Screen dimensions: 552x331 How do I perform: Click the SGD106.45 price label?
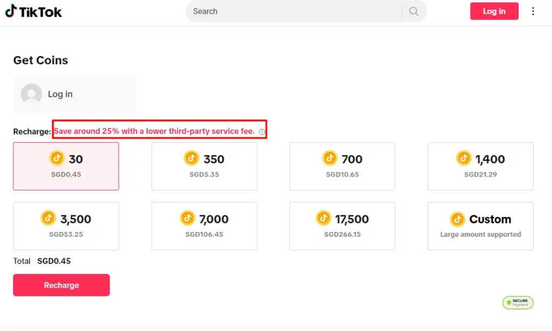click(x=204, y=234)
